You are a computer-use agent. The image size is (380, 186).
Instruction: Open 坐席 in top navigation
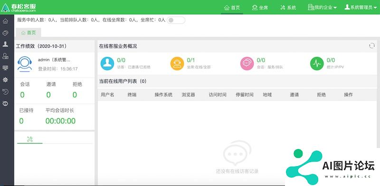click(260, 8)
